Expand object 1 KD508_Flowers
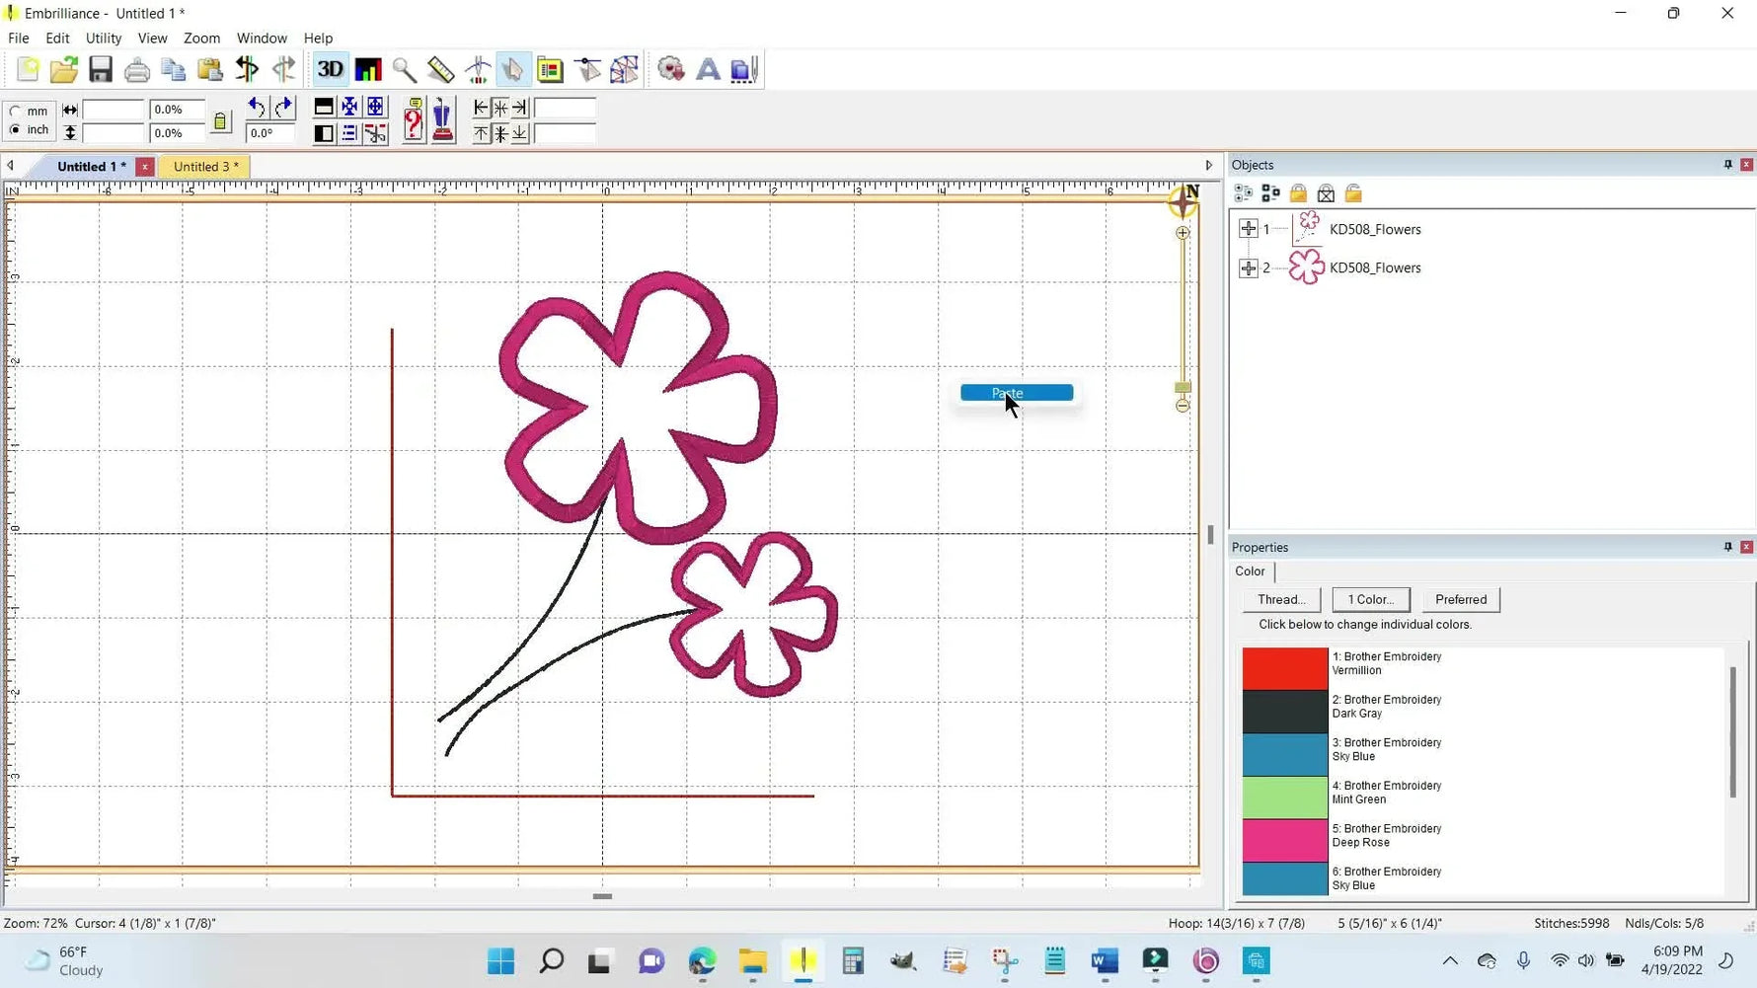The image size is (1757, 988). (1248, 229)
